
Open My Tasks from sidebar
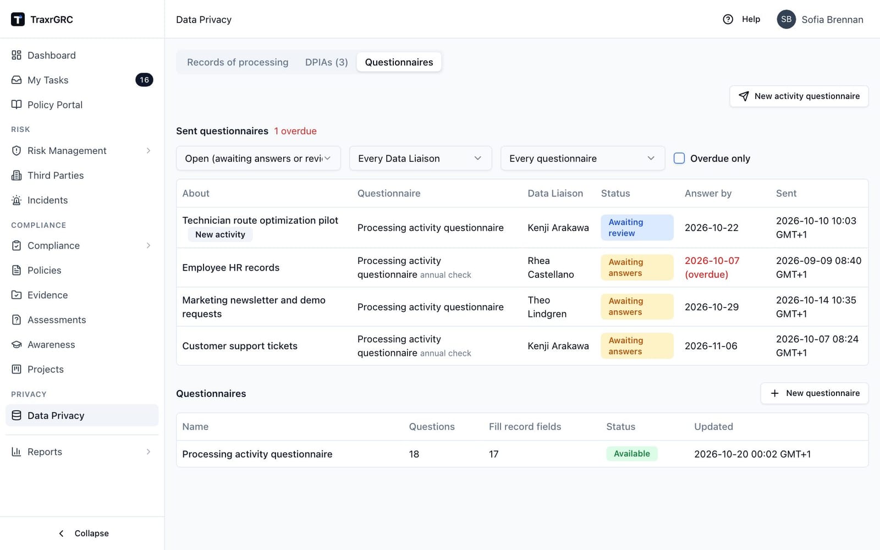coord(82,80)
